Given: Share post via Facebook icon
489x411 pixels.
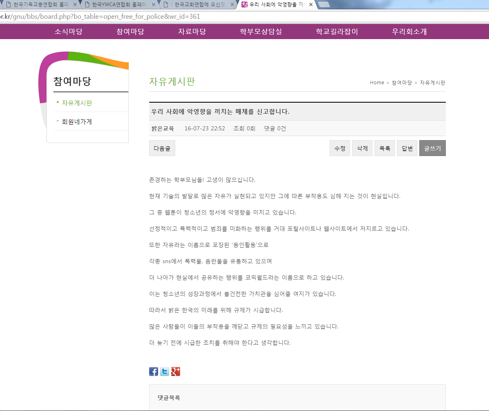Looking at the screenshot, I should (154, 371).
